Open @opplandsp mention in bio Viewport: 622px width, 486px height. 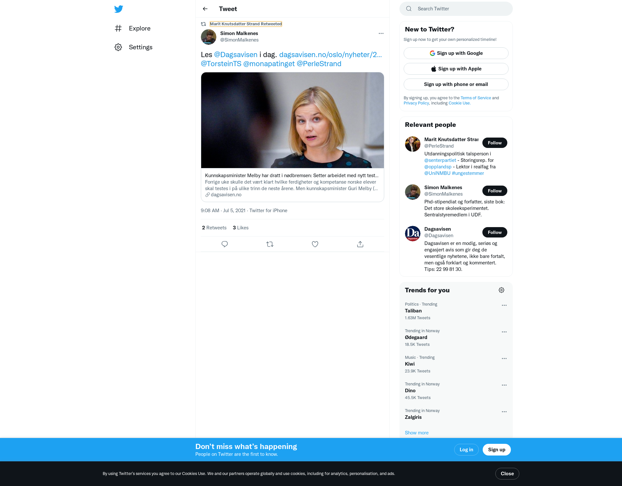(438, 167)
